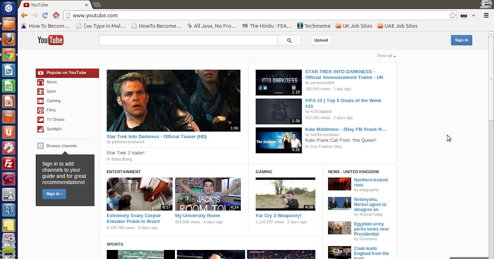Click the Gaming controller icon in sidebar
The height and width of the screenshot is (259, 494).
(40, 101)
